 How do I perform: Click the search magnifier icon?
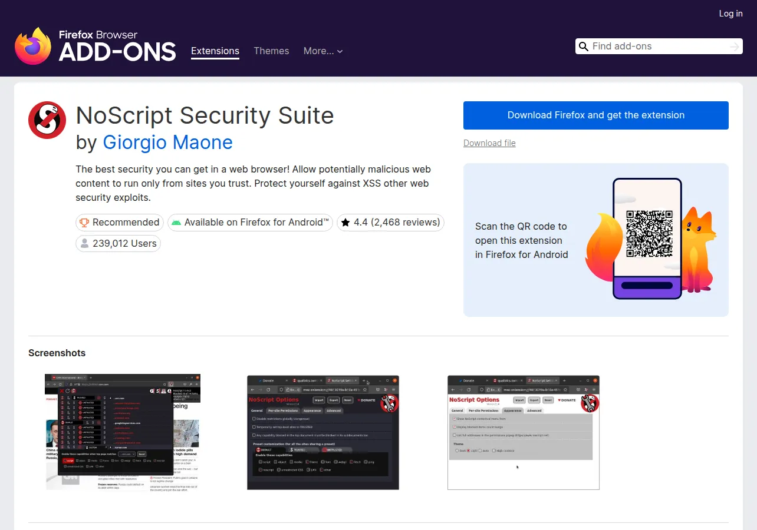coord(584,47)
